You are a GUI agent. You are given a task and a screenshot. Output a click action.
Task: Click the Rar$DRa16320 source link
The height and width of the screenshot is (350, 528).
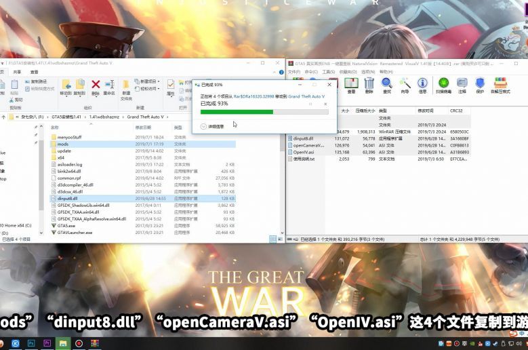[254, 96]
